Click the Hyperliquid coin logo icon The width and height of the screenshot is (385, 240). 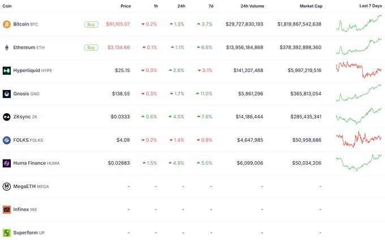pyautogui.click(x=7, y=71)
